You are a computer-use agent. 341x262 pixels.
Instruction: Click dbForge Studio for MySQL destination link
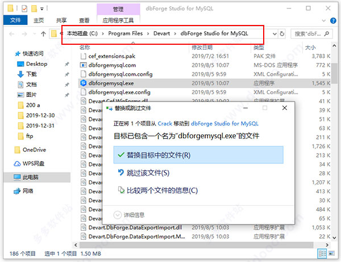(224, 124)
